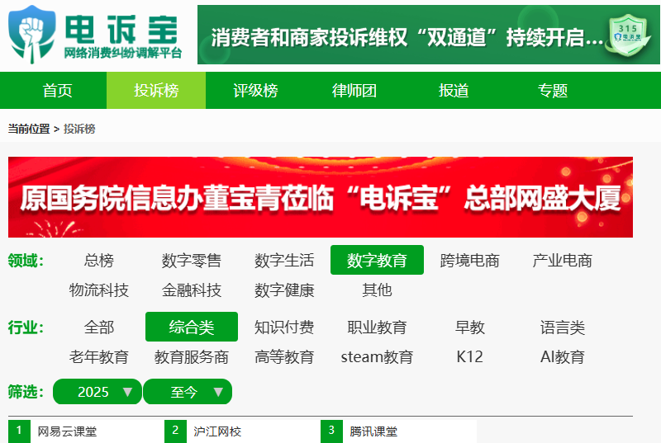
Task: Open the 首页 navigation tab
Action: [57, 91]
